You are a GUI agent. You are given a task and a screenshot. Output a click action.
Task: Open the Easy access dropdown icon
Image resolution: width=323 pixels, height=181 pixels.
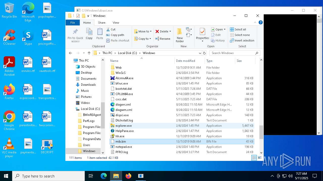click(189, 35)
